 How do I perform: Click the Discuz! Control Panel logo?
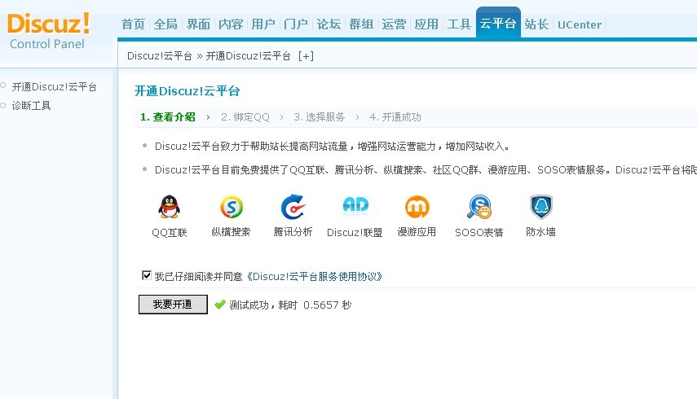pos(48,31)
